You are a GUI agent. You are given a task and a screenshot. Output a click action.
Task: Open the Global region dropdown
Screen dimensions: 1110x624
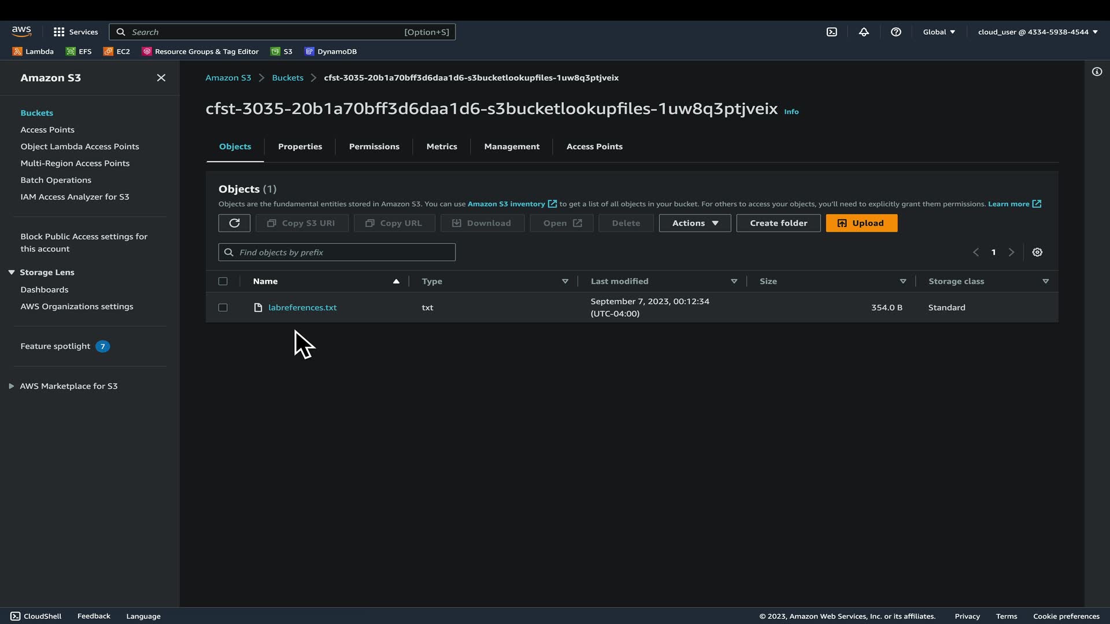pos(938,32)
